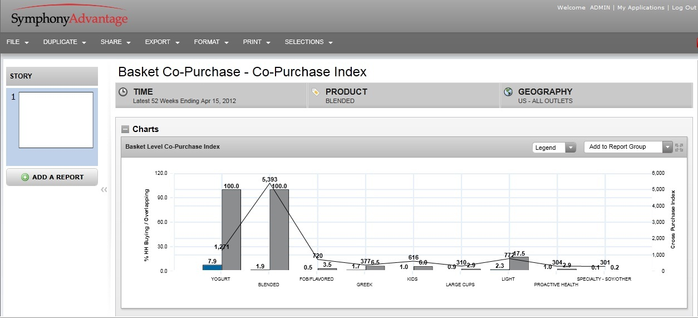Click the green plus icon on Add a Report

25,177
